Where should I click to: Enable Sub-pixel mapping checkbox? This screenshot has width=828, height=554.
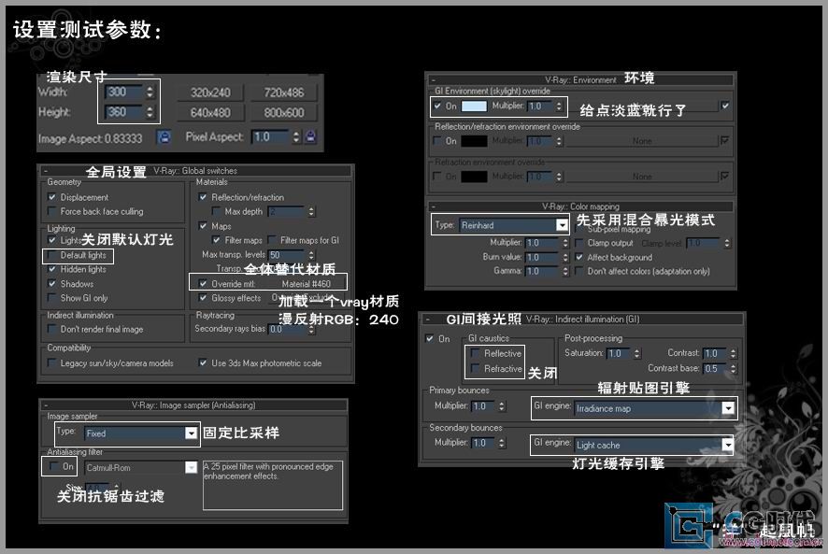click(579, 230)
